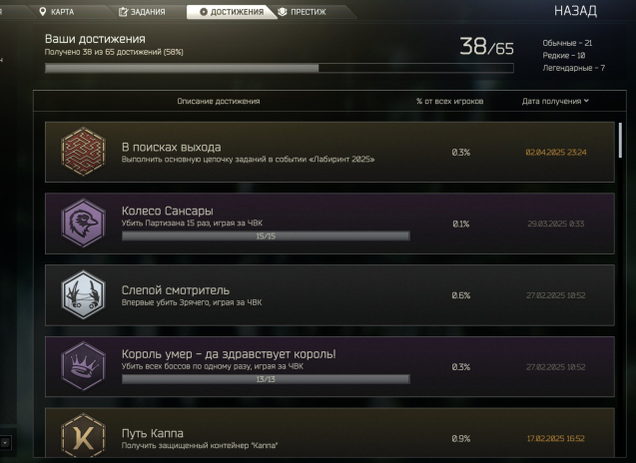This screenshot has height=463, width=636.
Task: Click the silver blindfolded antler badge
Action: click(x=83, y=294)
